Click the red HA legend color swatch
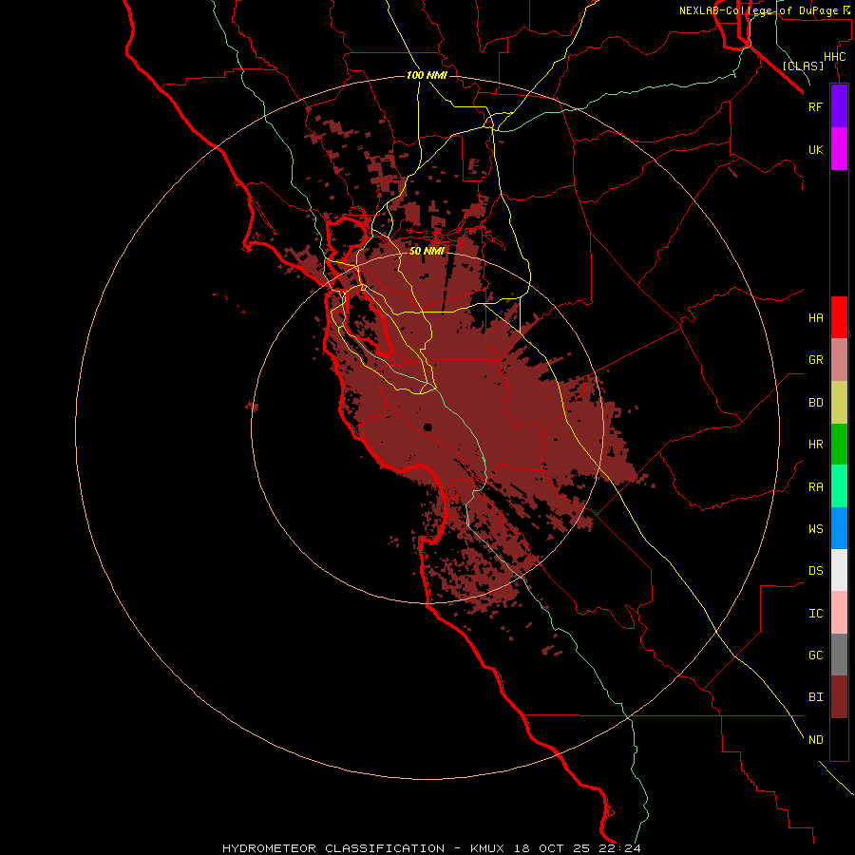The height and width of the screenshot is (855, 855). 839,317
